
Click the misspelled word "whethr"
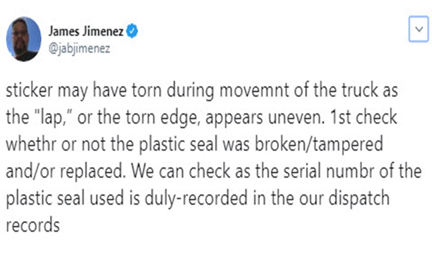32,144
